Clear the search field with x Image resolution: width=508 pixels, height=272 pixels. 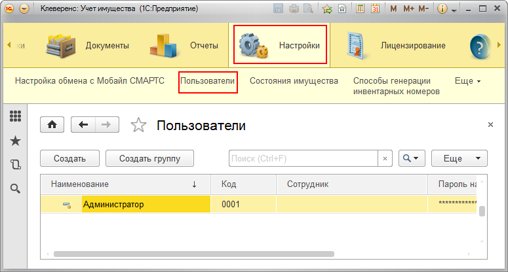point(385,158)
